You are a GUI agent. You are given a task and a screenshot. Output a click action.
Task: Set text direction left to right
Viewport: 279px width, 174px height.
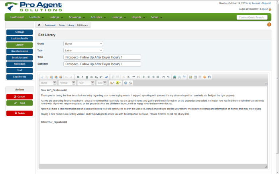pyautogui.click(x=163, y=77)
